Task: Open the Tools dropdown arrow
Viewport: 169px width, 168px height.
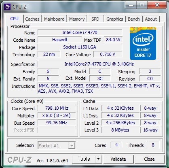Action: pos(99,159)
